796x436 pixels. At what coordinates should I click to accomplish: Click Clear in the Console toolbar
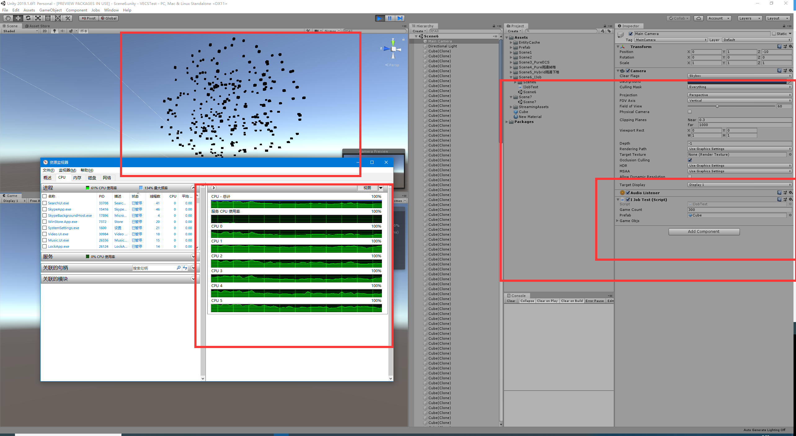pyautogui.click(x=511, y=301)
